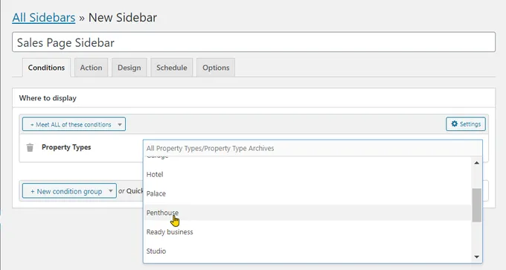Open the New condition group dropdown arrow
The height and width of the screenshot is (270, 506).
tap(110, 191)
